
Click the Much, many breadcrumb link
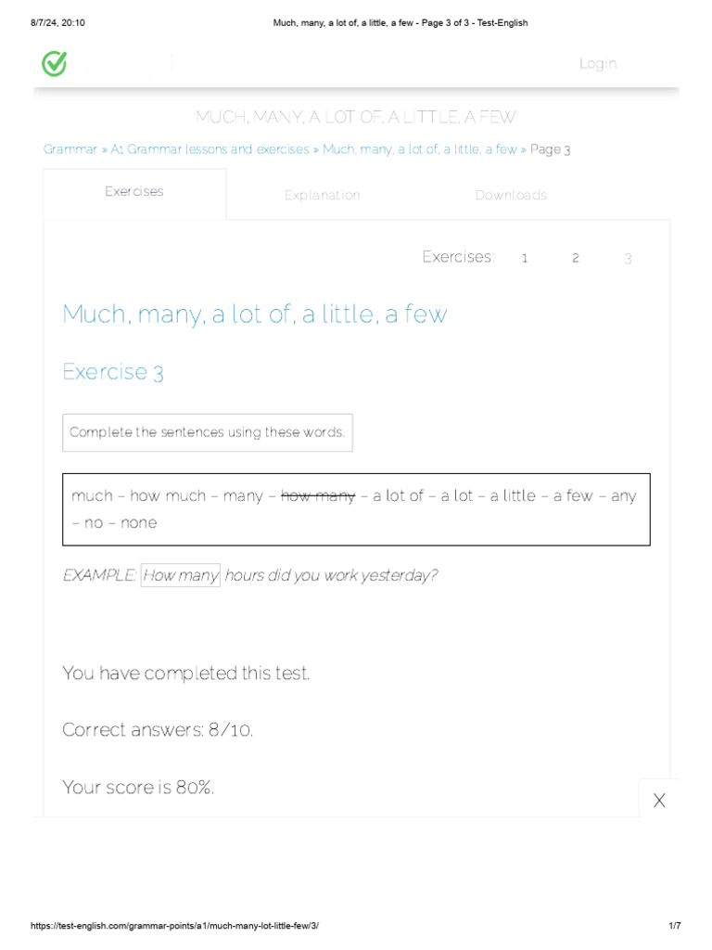pyautogui.click(x=419, y=149)
